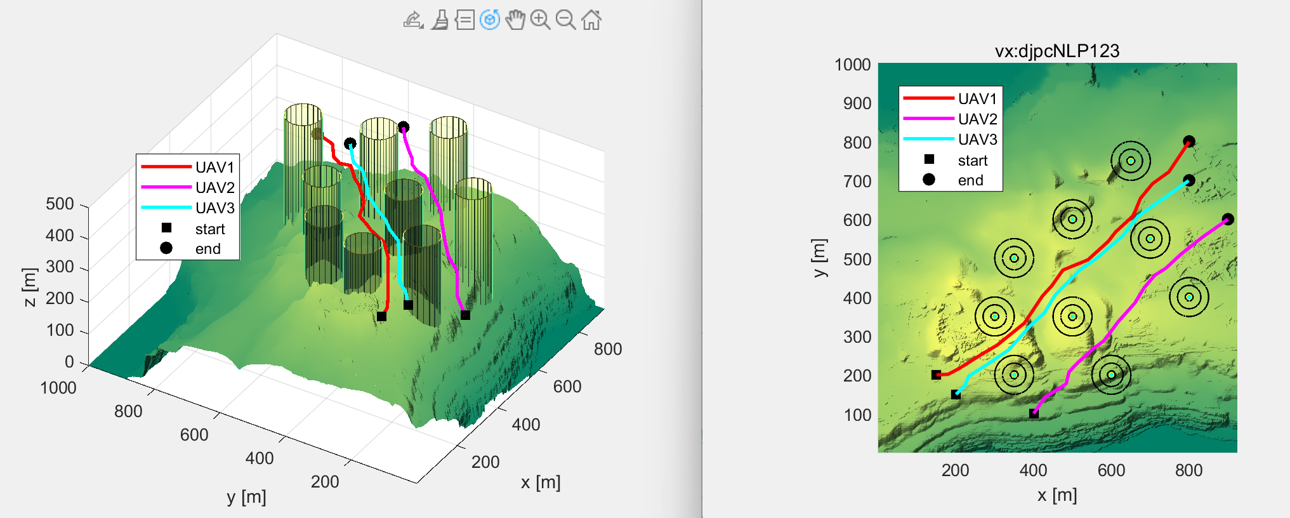Activate the Pan hand tool
The width and height of the screenshot is (1290, 518).
[x=515, y=20]
